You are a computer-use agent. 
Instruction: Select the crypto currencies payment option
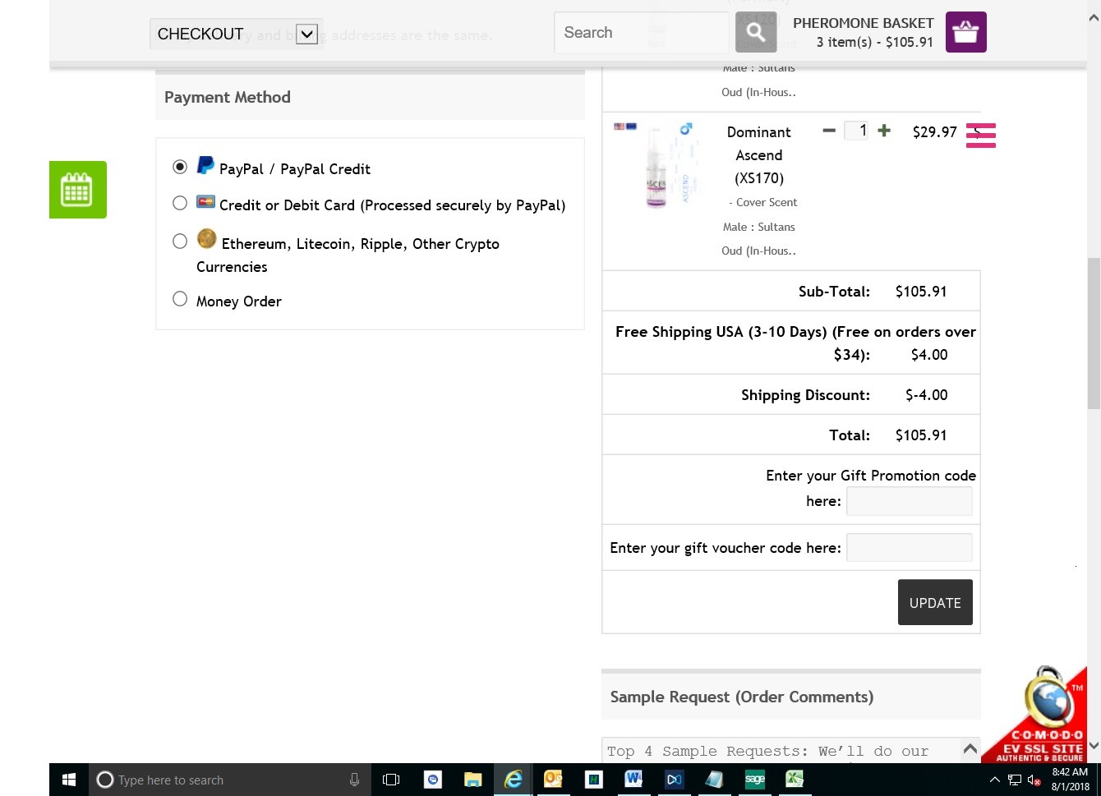(x=180, y=242)
